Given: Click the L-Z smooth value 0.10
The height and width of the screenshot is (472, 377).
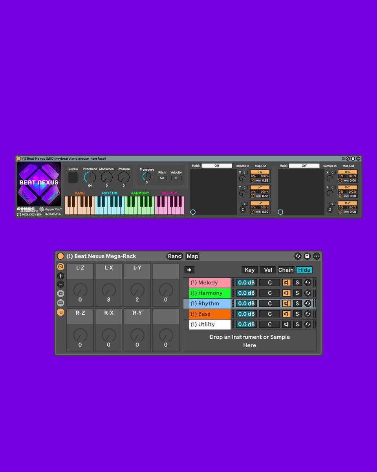Looking at the screenshot, I should click(265, 212).
